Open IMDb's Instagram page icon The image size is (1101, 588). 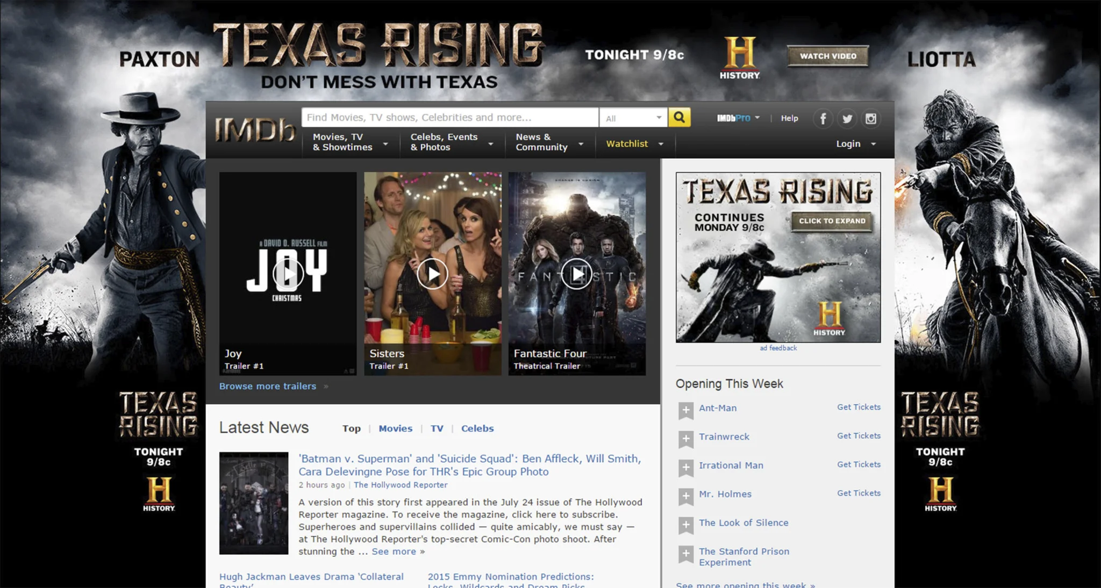(x=871, y=118)
